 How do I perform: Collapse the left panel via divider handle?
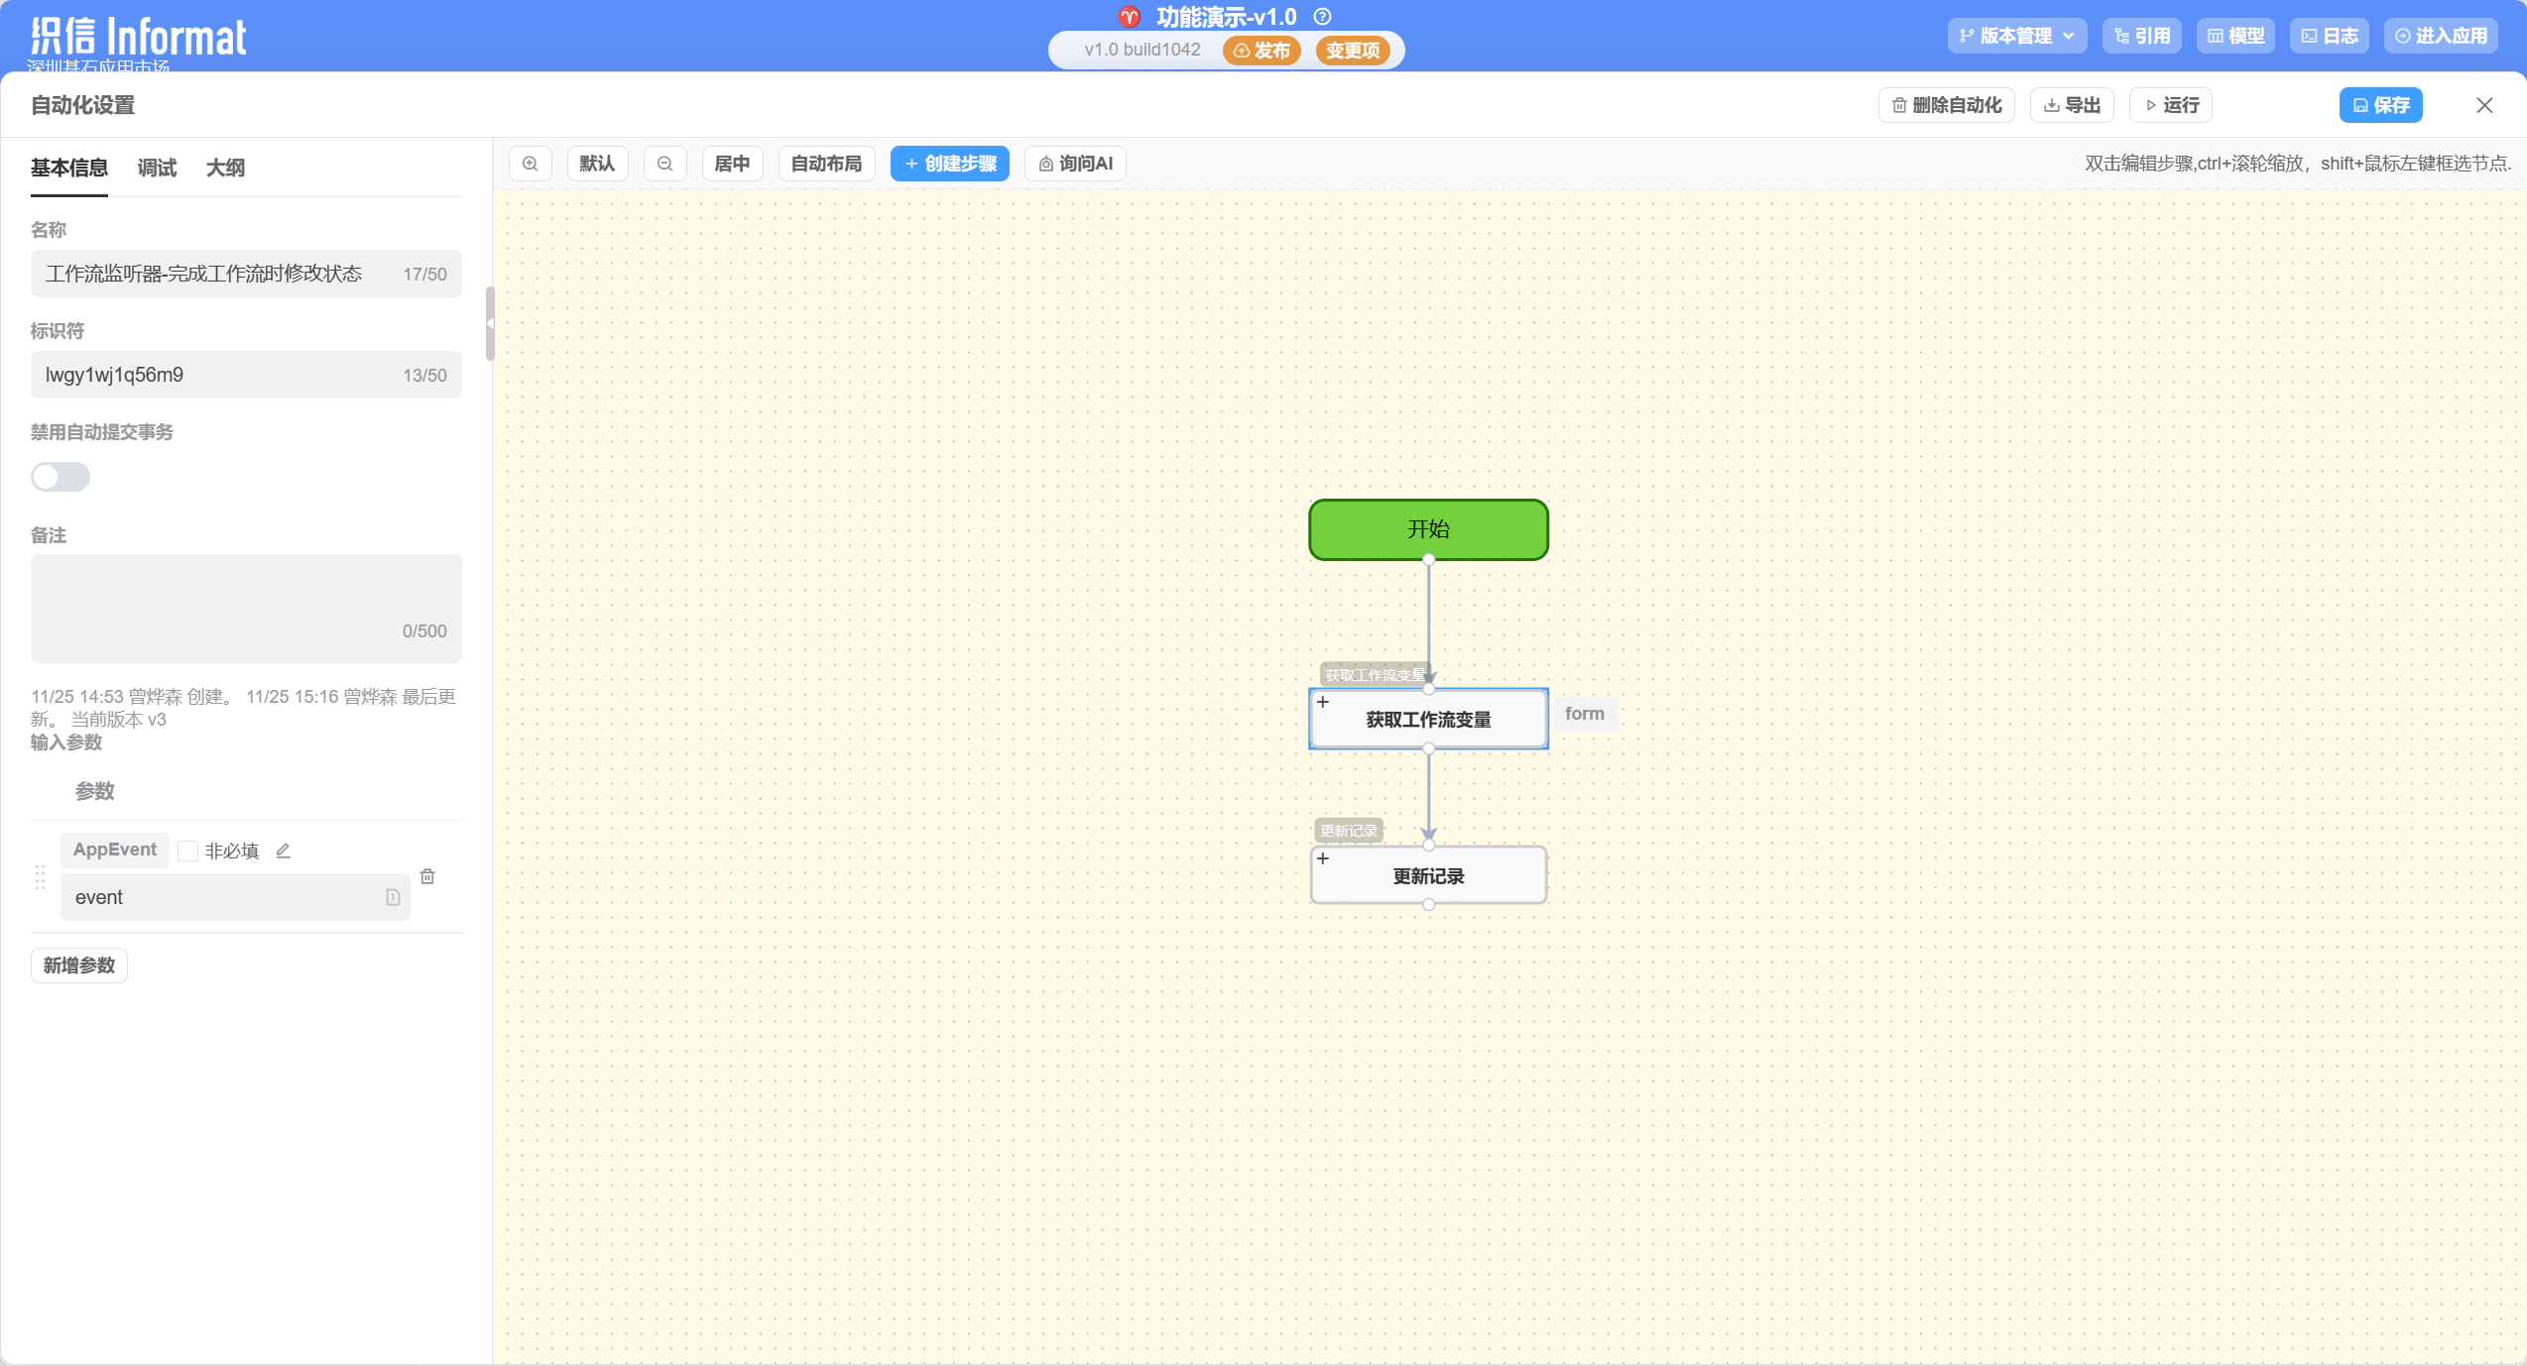pyautogui.click(x=489, y=323)
